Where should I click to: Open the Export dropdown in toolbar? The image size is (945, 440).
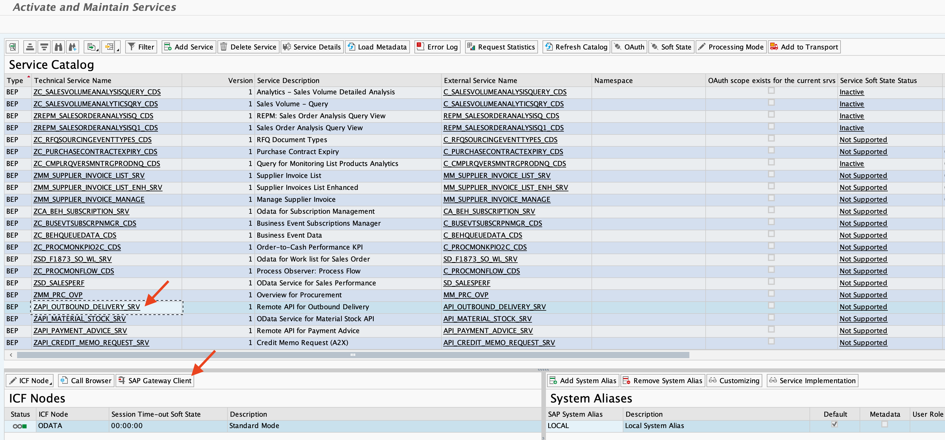point(92,47)
